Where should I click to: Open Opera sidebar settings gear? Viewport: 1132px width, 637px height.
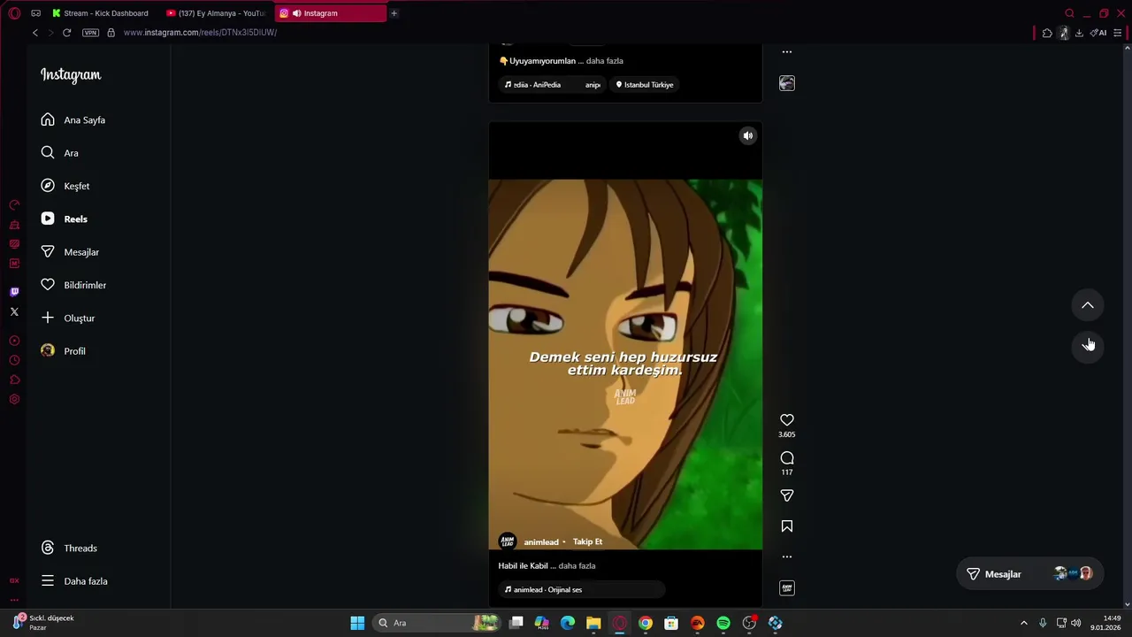[14, 399]
